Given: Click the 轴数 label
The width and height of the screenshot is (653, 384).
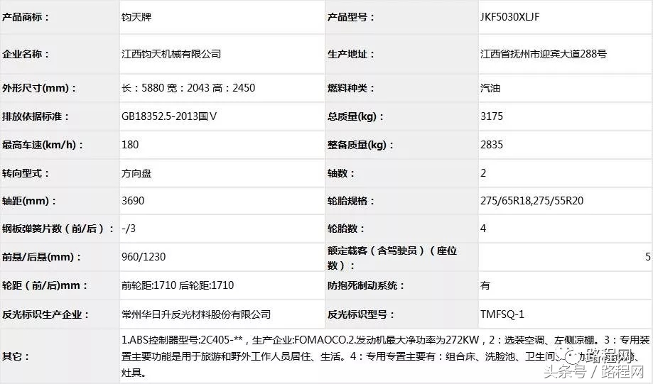Looking at the screenshot, I should (340, 173).
